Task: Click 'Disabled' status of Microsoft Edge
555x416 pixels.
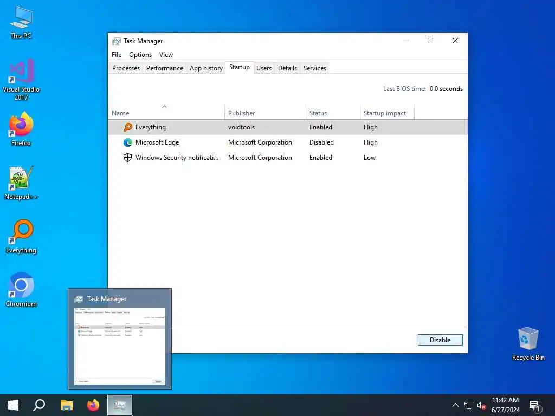Action: [x=321, y=142]
